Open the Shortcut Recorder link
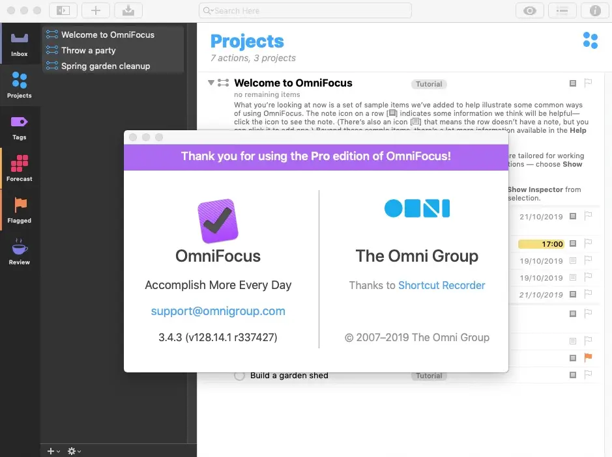This screenshot has width=612, height=457. click(441, 285)
